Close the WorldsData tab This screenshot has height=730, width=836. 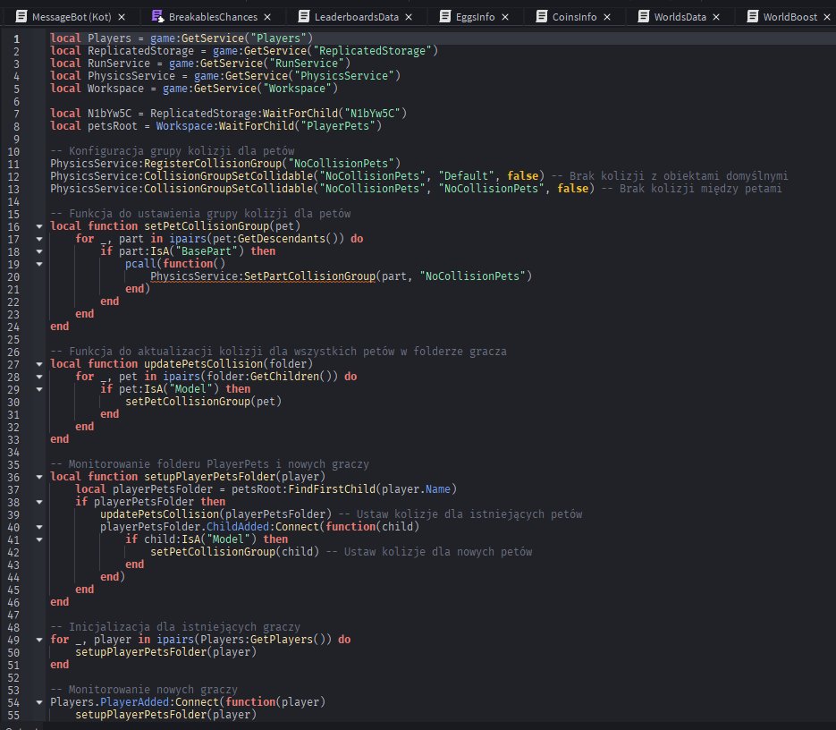(716, 17)
